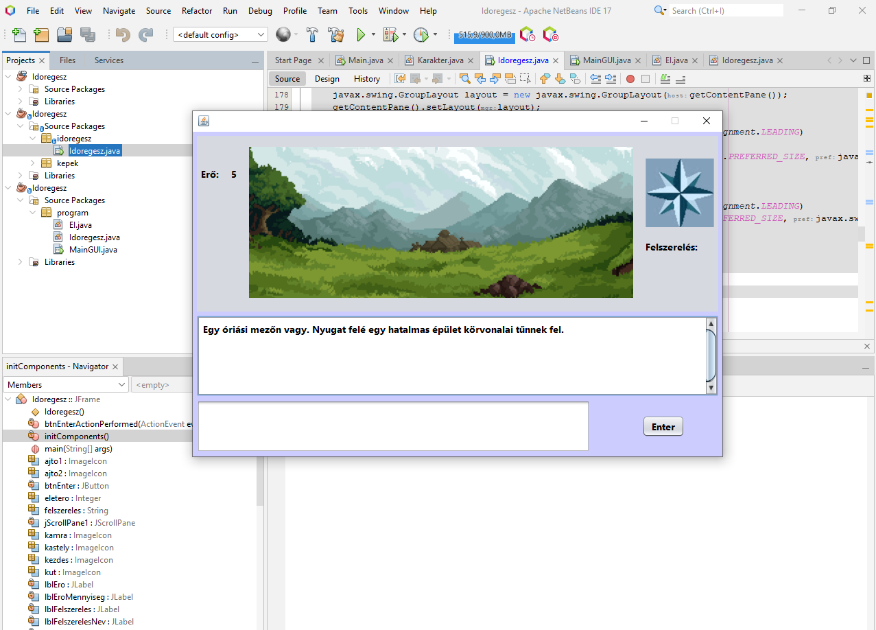Switch to the MainGUI.java editor tab
The width and height of the screenshot is (876, 630).
coord(606,60)
